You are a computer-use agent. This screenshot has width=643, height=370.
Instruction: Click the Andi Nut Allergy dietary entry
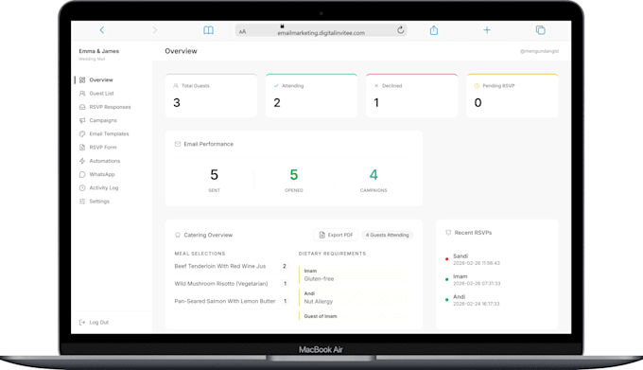tap(354, 297)
